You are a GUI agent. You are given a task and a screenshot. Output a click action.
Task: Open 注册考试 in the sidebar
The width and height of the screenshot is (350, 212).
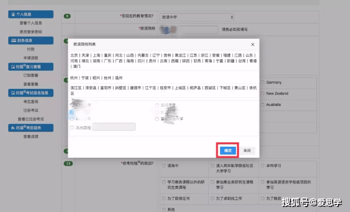pos(31,110)
